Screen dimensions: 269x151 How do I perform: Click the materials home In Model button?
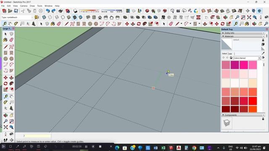[231, 58]
